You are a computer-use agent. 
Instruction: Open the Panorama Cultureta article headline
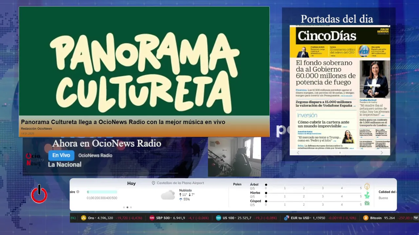(123, 122)
